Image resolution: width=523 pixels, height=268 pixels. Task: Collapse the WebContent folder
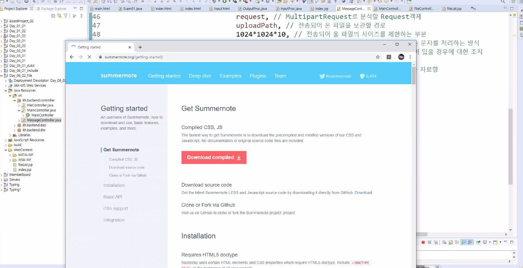tap(6, 150)
